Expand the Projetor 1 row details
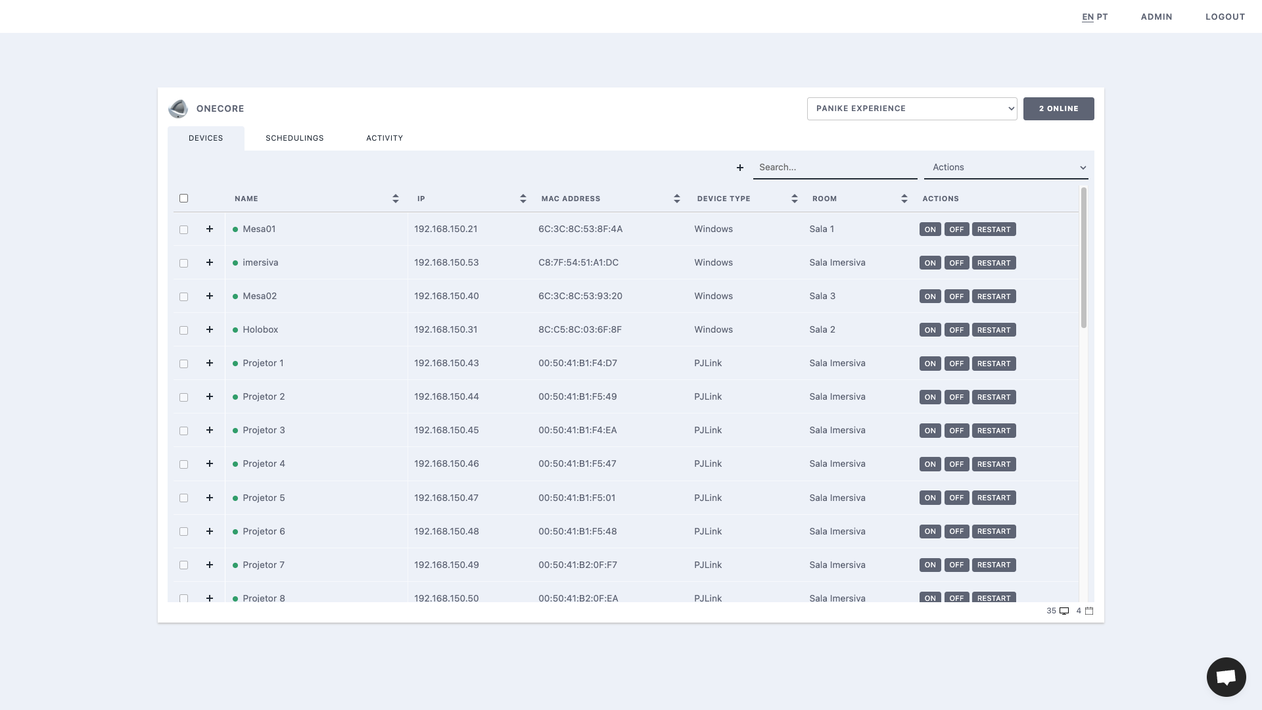The height and width of the screenshot is (710, 1262). (x=210, y=363)
